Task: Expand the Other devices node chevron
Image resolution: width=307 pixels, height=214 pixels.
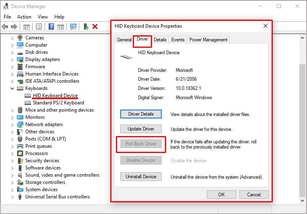Action: point(12,132)
